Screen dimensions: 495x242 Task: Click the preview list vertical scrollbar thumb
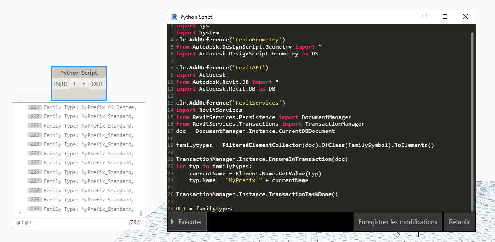141,213
